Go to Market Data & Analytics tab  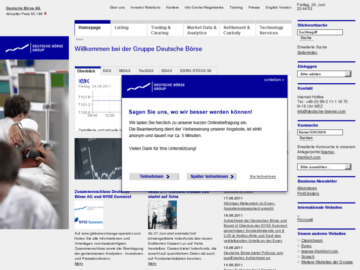(x=201, y=28)
